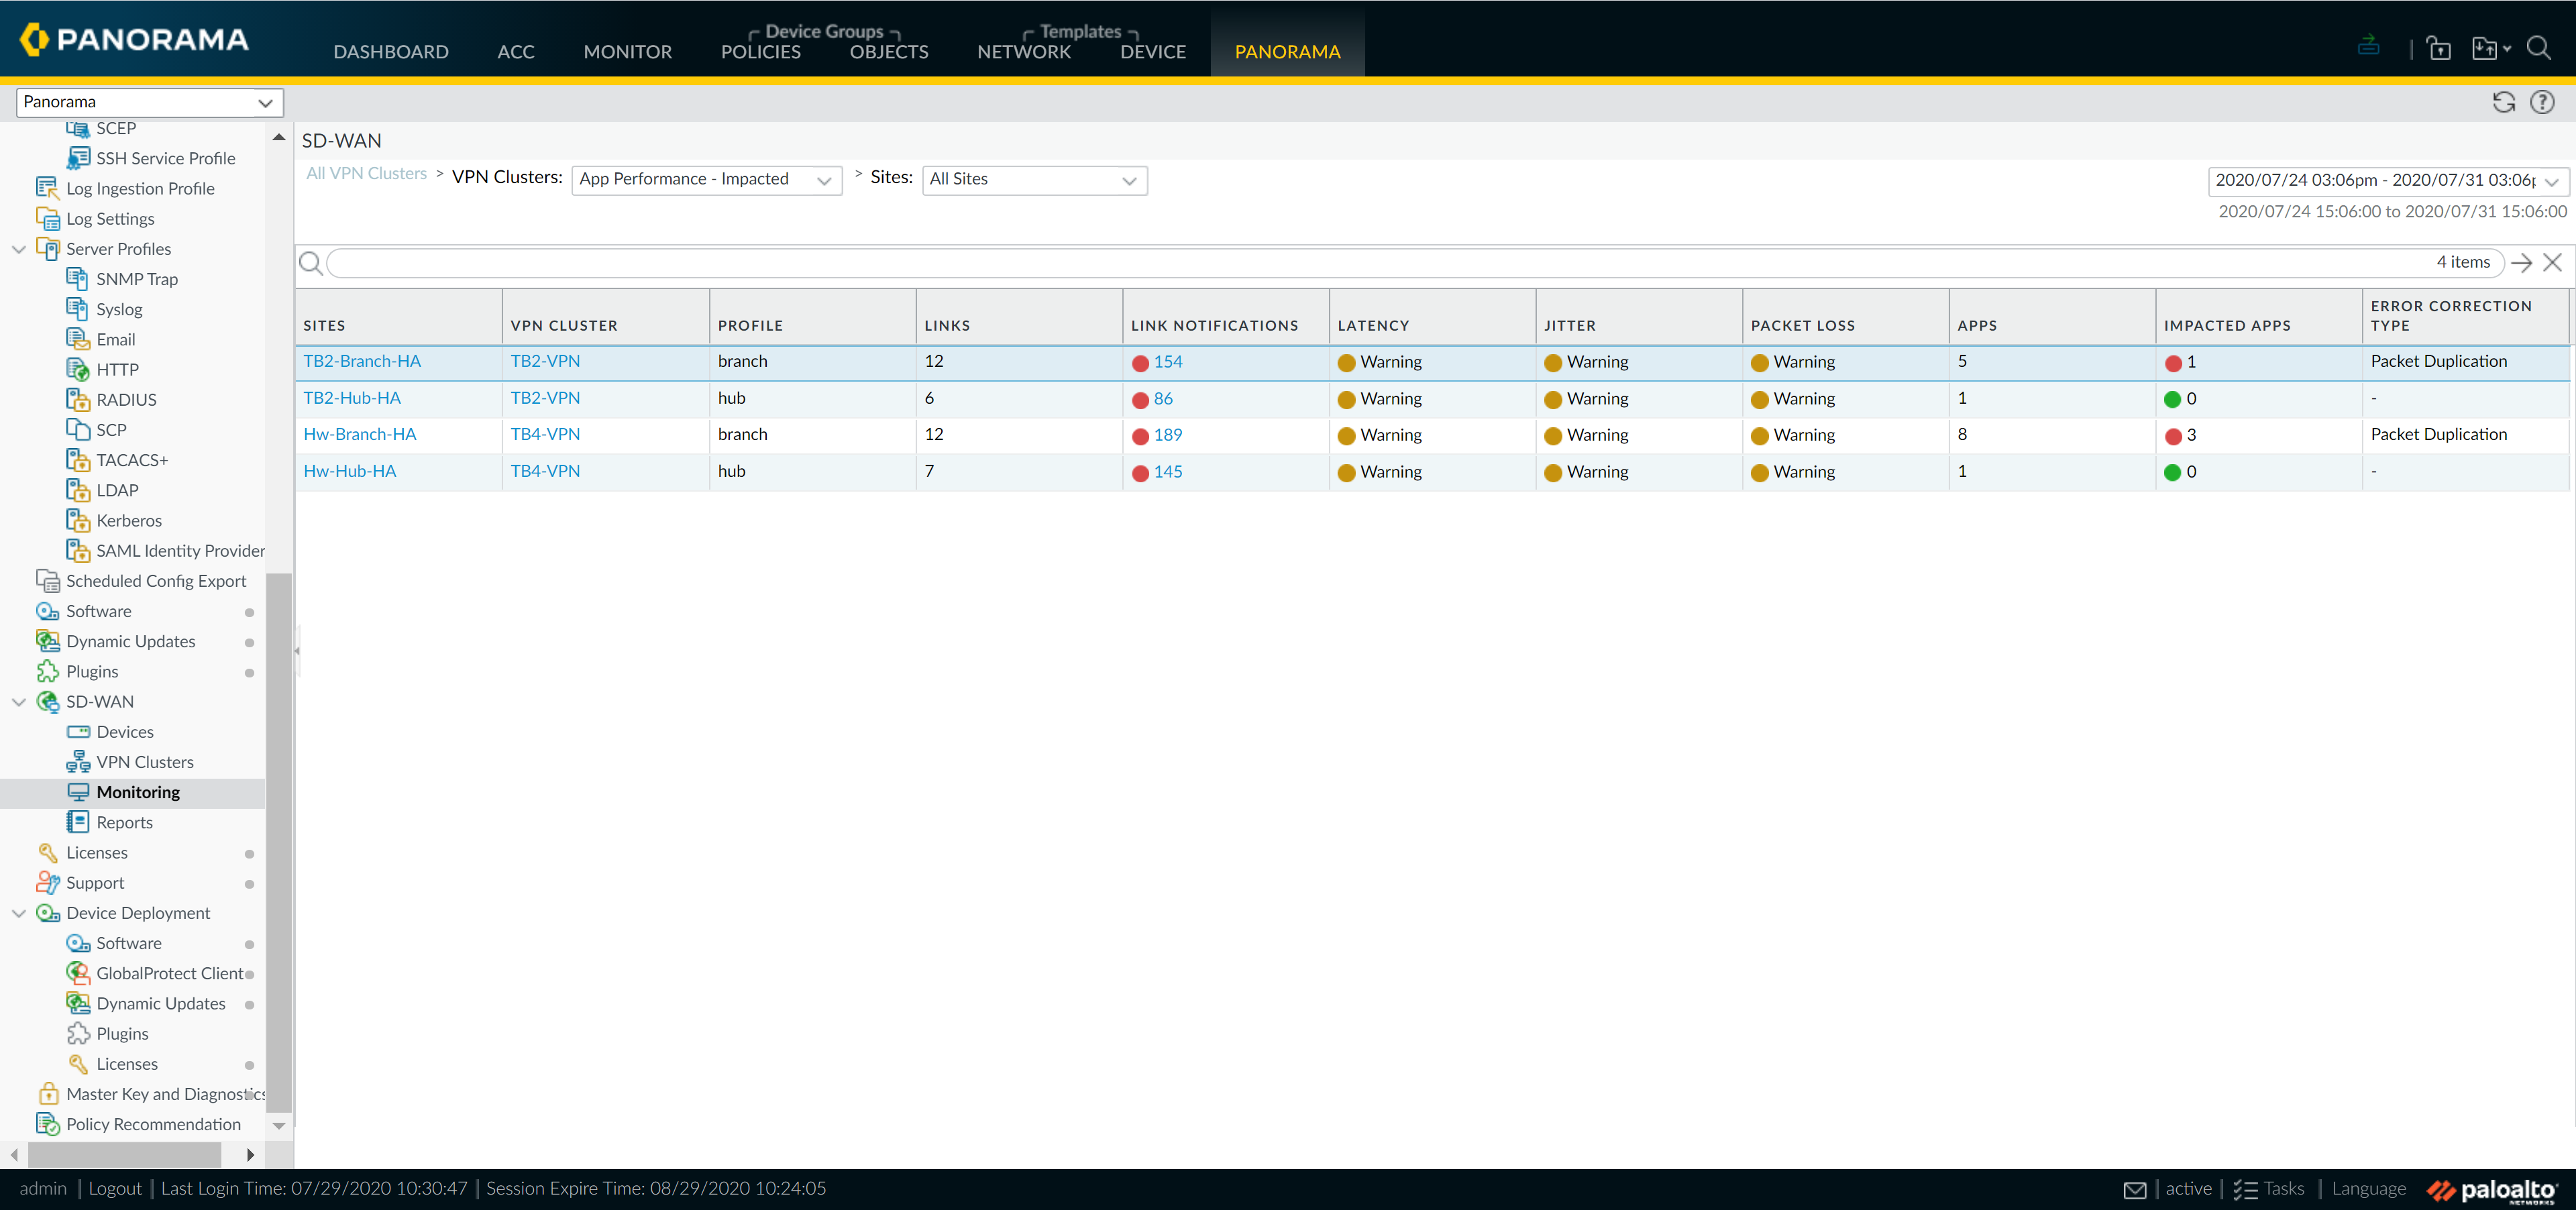The height and width of the screenshot is (1210, 2576).
Task: Click the filter search magnifier icon
Action: click(x=311, y=263)
